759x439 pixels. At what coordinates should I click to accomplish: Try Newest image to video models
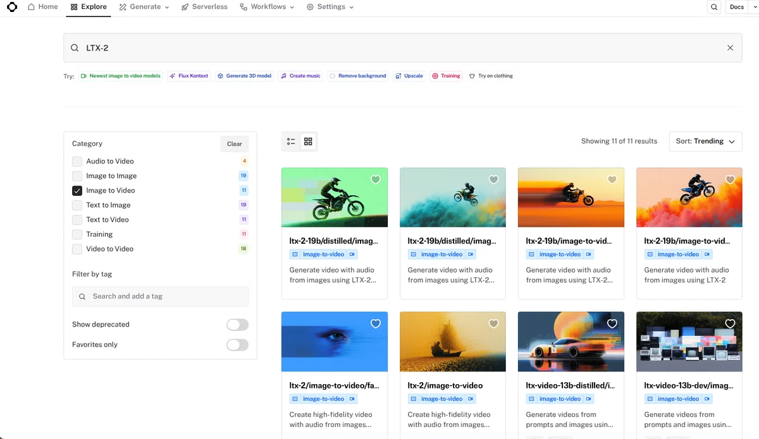120,76
